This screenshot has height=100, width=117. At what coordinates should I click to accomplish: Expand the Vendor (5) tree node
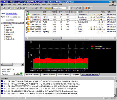click(5, 28)
